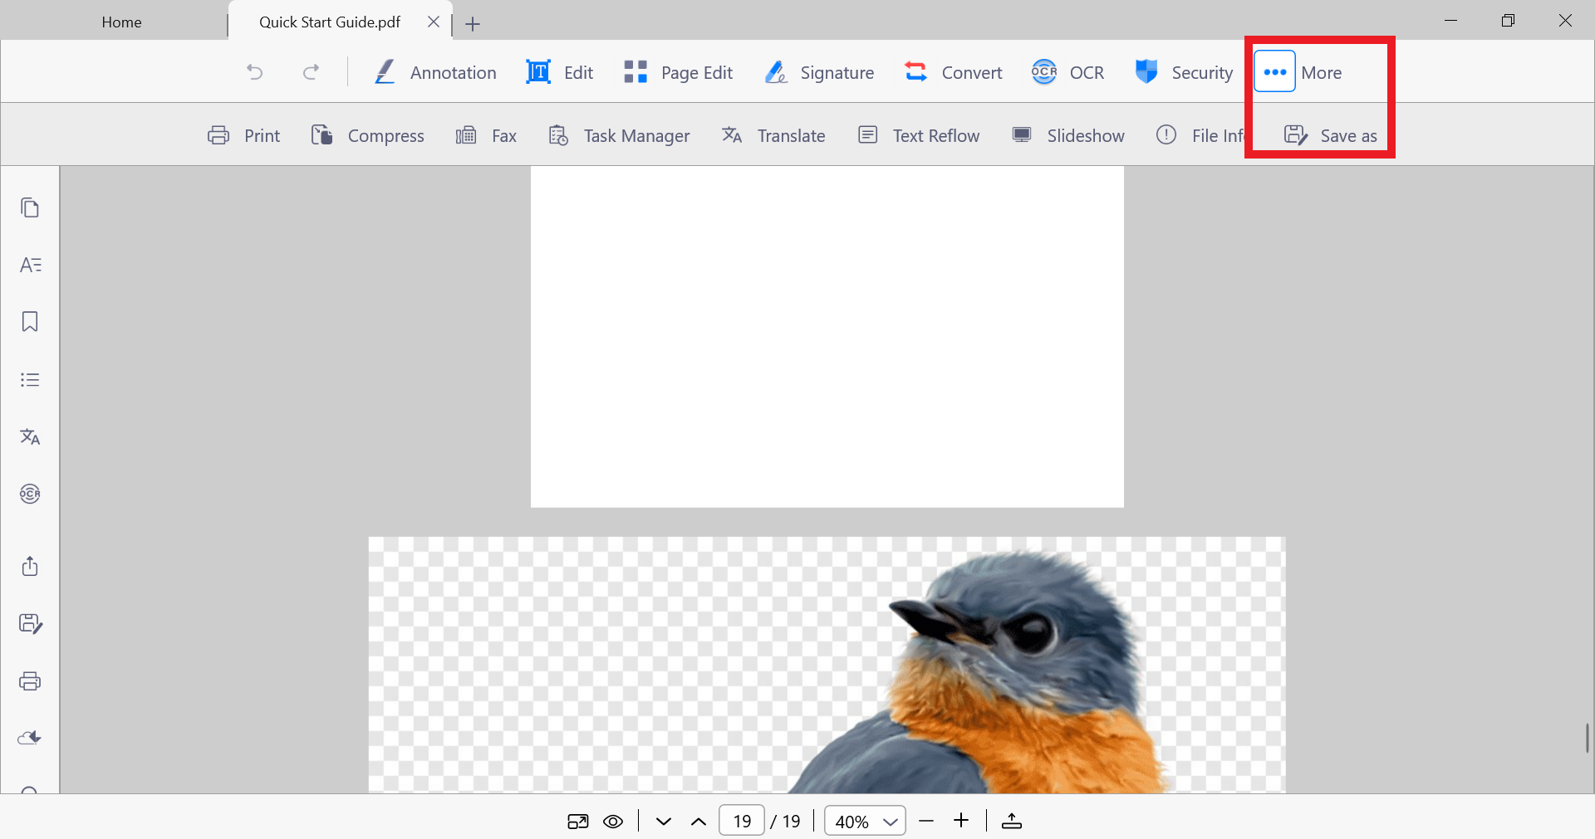Go to previous page with up chevron
Screen dimensions: 1595x839
point(699,822)
